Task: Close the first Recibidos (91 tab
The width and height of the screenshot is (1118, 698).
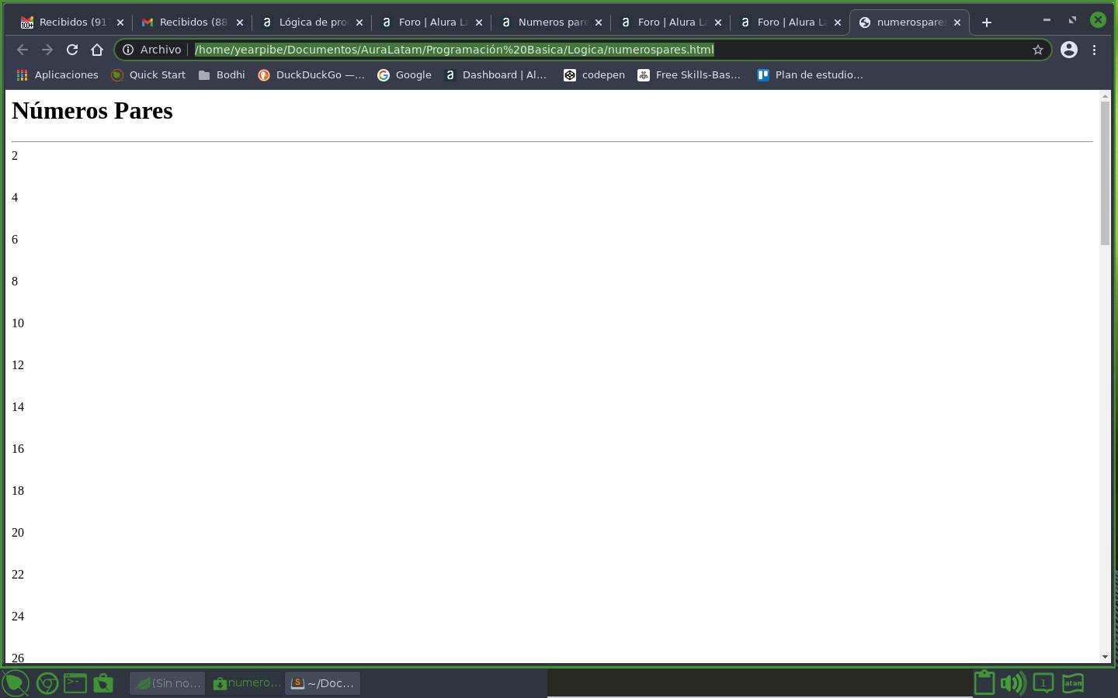Action: 120,22
